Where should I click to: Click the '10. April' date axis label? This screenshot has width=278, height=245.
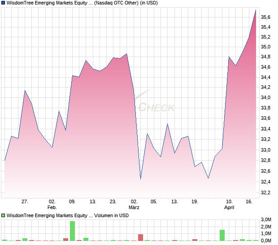pos(229,205)
